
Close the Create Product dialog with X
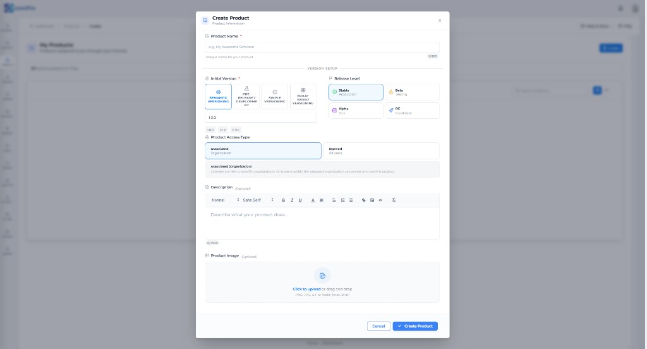pos(440,20)
